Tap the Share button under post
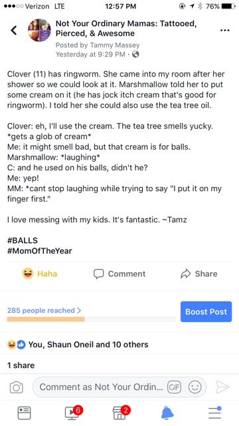This screenshot has height=426, width=239. [x=199, y=274]
